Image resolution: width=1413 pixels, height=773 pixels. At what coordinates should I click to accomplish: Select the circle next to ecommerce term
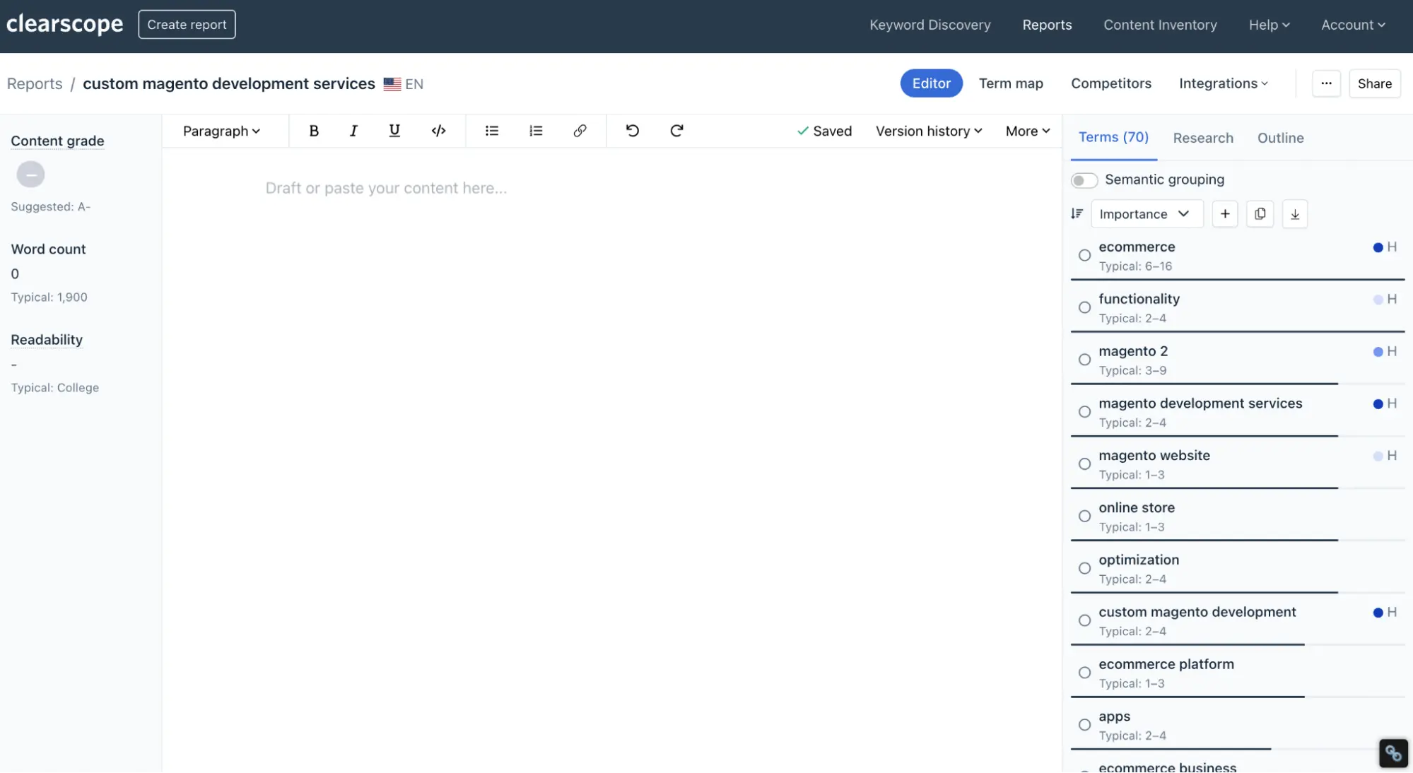point(1084,255)
